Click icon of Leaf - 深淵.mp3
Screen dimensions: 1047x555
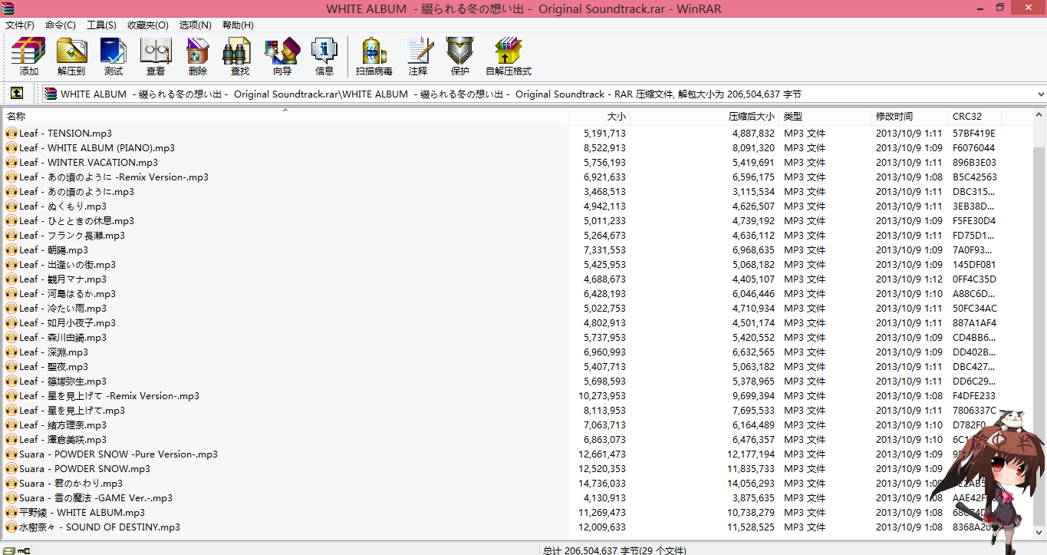[12, 352]
